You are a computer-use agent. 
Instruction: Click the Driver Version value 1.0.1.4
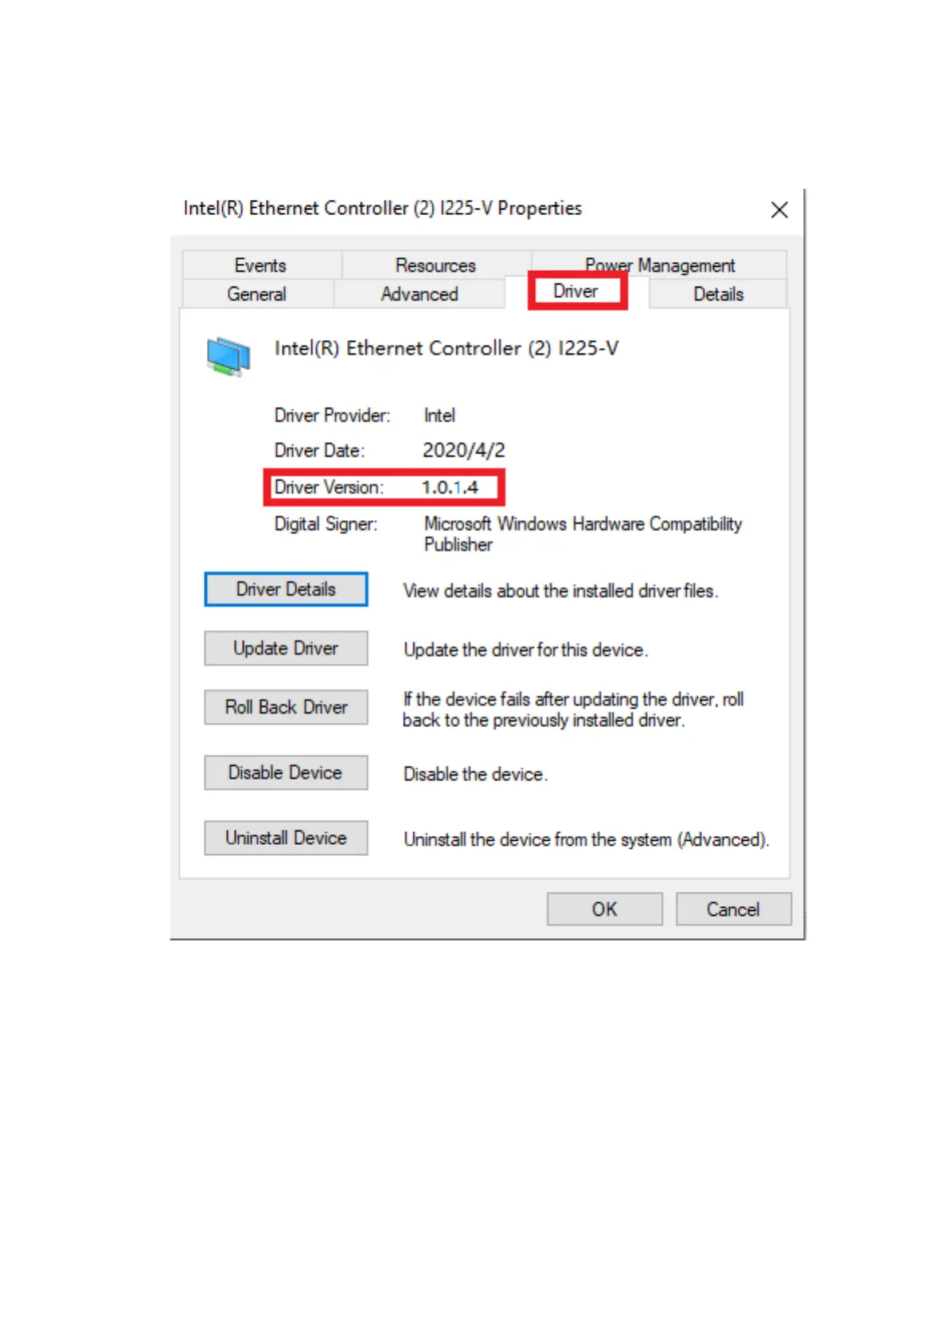(x=451, y=487)
